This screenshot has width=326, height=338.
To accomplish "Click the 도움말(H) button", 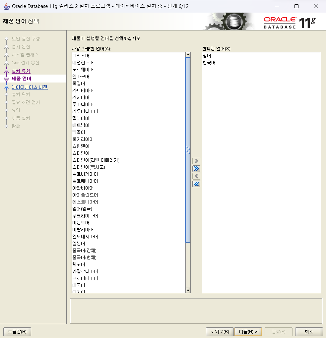I will [17, 332].
